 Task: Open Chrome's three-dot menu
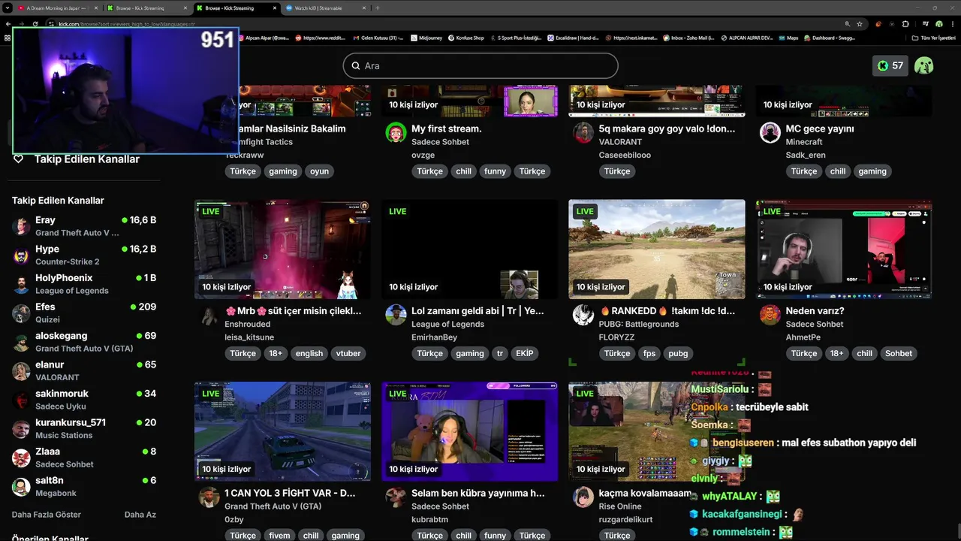click(953, 24)
